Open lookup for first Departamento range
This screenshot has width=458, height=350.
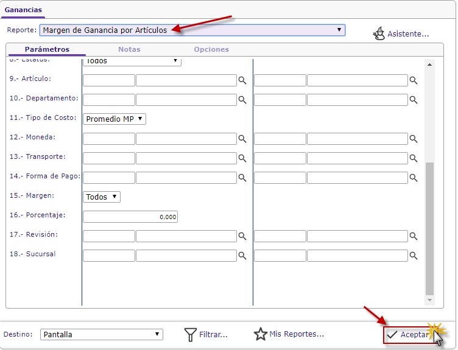point(242,100)
